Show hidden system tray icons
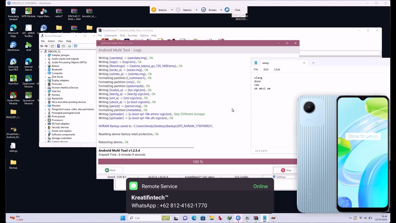 click(x=350, y=218)
